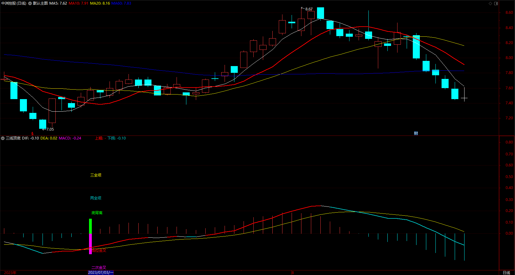
Task: Click the red MA10: 7.91 label
Action: (x=79, y=3)
